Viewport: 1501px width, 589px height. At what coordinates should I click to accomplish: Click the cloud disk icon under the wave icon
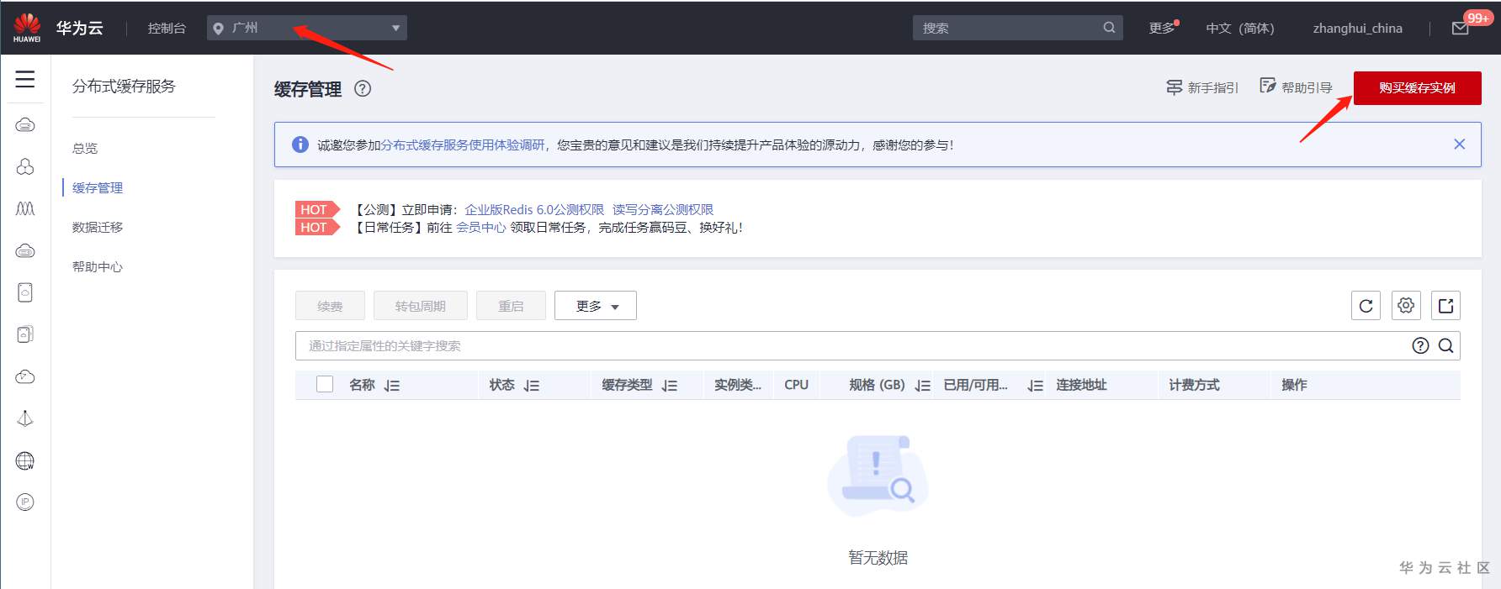25,250
